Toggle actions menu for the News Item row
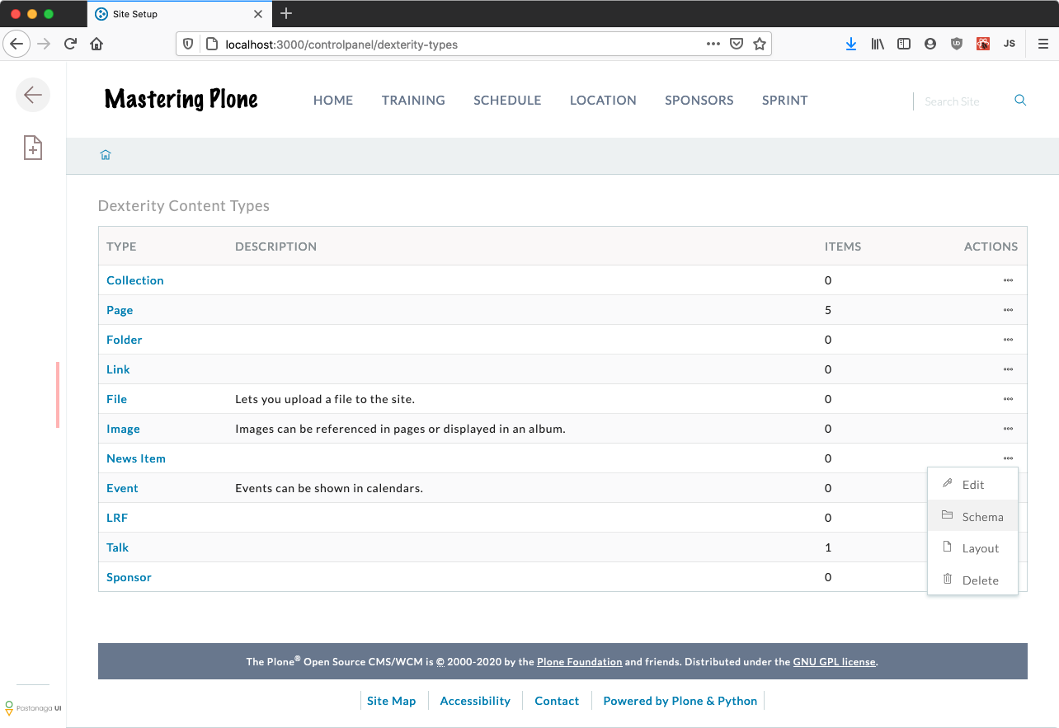1059x728 pixels. pyautogui.click(x=1008, y=458)
